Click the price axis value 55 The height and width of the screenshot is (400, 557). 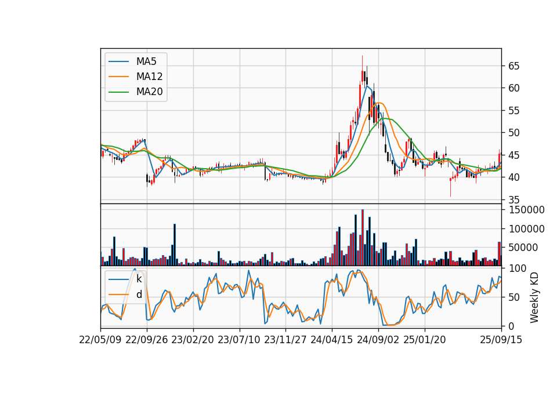click(513, 110)
